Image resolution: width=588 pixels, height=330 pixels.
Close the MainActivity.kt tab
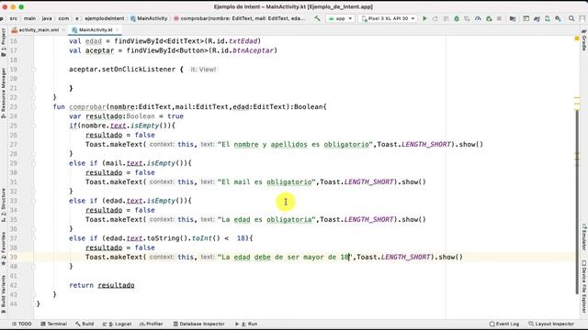point(117,29)
